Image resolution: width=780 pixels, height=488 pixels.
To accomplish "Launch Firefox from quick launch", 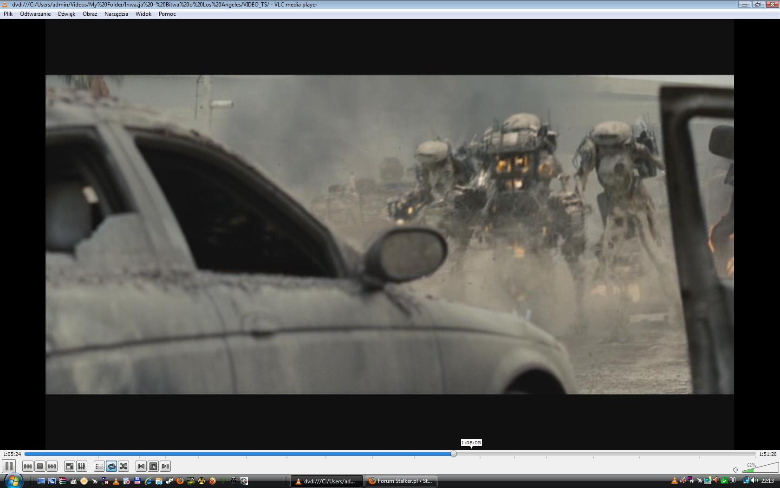I will tap(180, 481).
